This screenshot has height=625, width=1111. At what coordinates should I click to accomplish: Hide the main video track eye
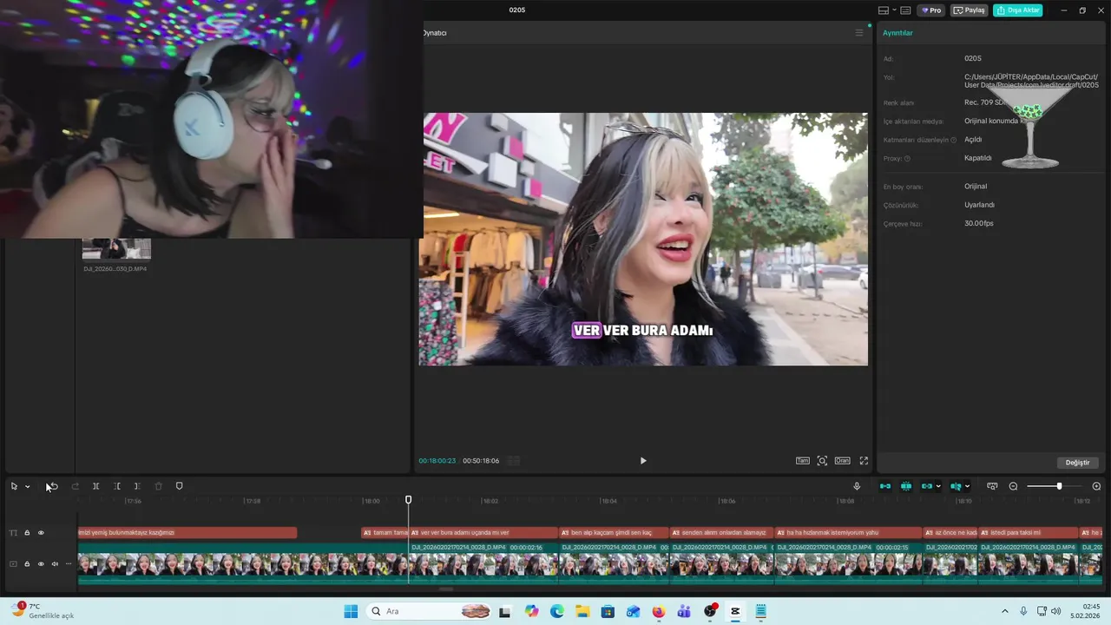tap(41, 564)
